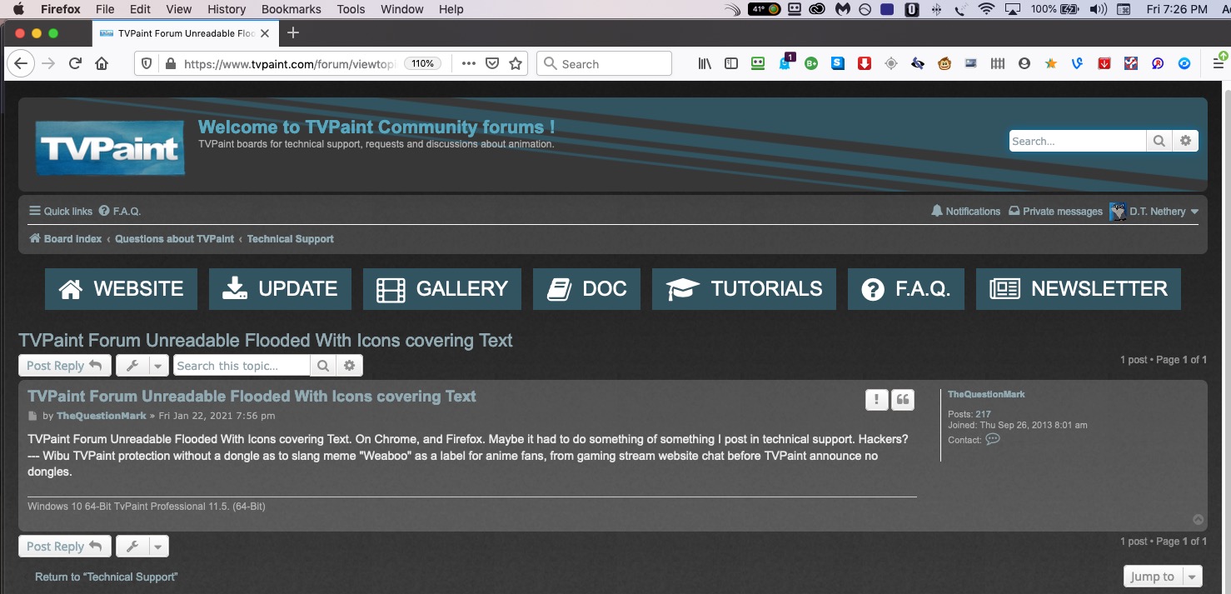Open the Firefox hamburger menu
The width and height of the screenshot is (1231, 594).
click(1219, 64)
